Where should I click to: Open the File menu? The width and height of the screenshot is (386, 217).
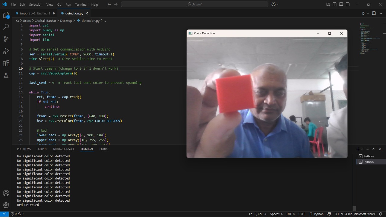click(x=13, y=5)
